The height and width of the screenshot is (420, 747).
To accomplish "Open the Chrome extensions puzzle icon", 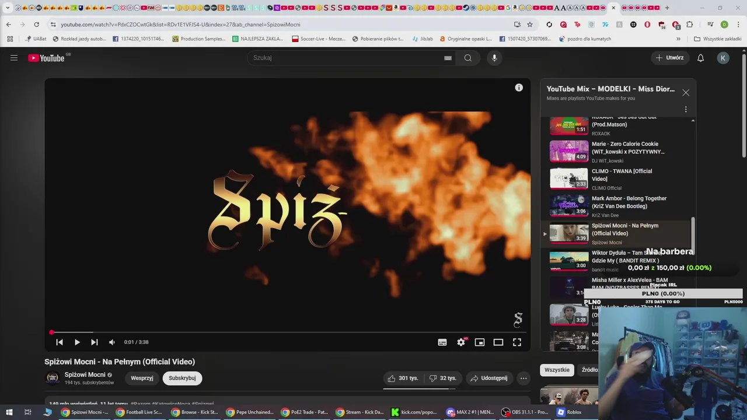I will [x=690, y=24].
